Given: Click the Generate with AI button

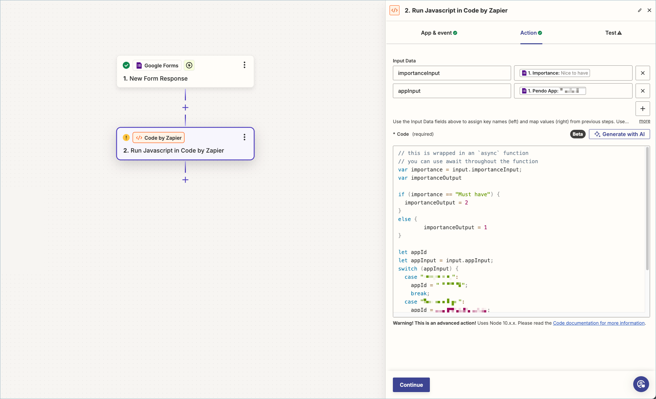Looking at the screenshot, I should pos(619,134).
